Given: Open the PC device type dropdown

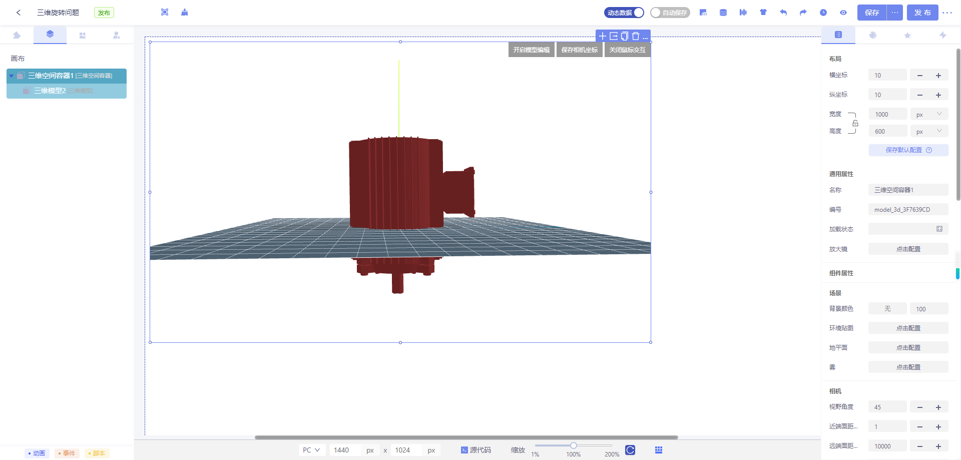Looking at the screenshot, I should tap(312, 450).
